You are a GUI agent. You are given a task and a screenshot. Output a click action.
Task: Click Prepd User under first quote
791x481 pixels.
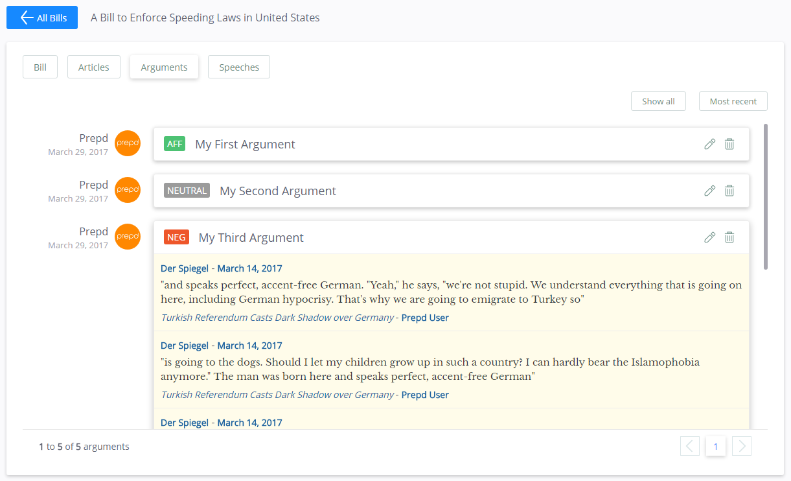tap(425, 318)
